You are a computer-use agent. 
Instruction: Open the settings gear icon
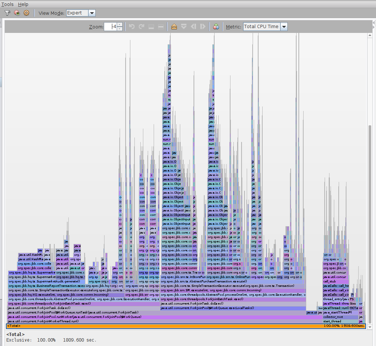tap(26, 13)
